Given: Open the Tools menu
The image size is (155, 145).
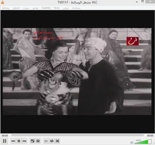Looking at the screenshot, I should tap(57, 8).
